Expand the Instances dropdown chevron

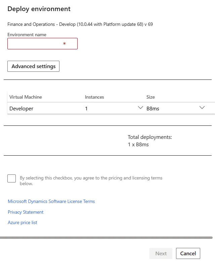pos(140,108)
